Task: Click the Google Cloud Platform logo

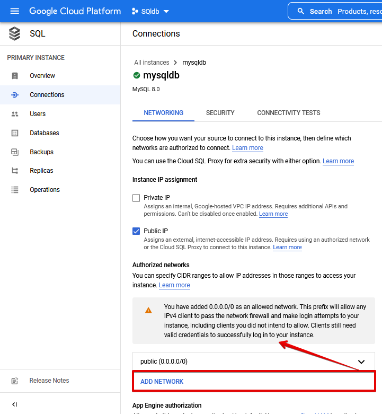Action: 75,11
